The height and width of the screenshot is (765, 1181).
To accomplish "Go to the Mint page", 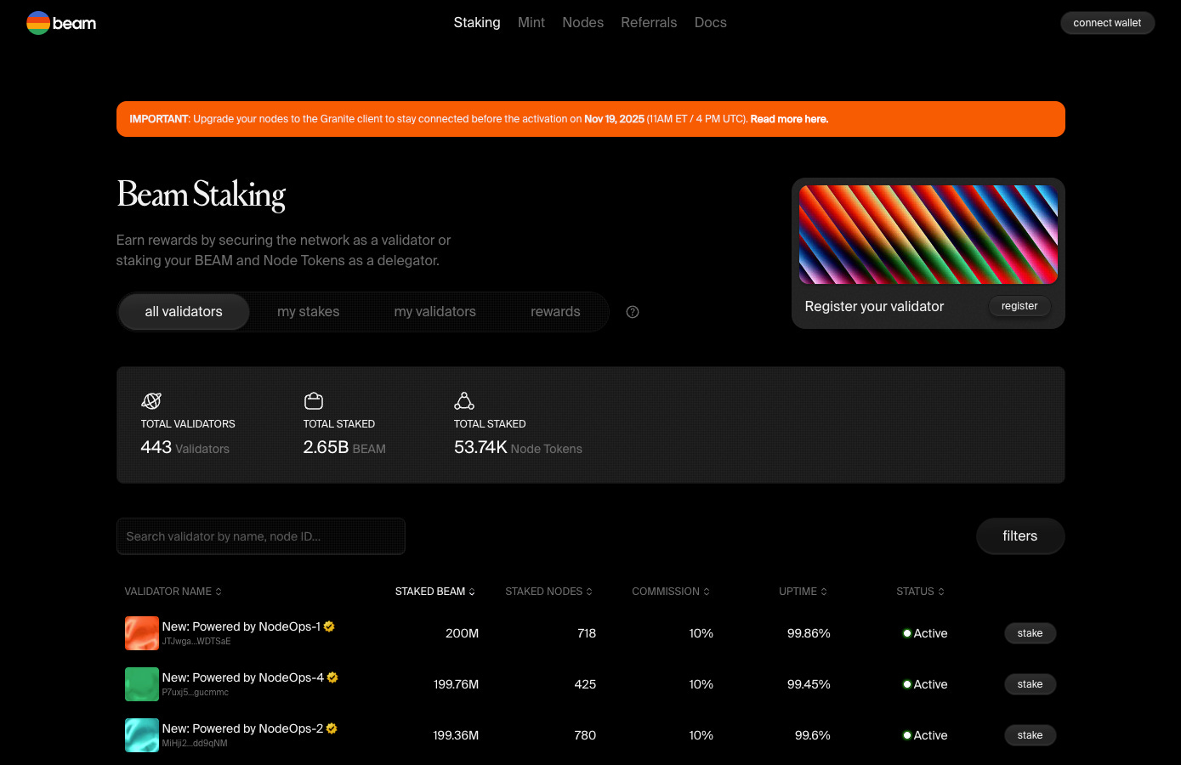I will (x=531, y=23).
